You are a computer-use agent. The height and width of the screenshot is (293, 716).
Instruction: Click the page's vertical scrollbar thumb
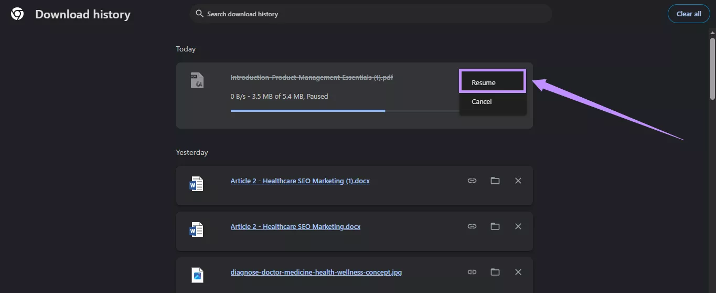[x=712, y=68]
